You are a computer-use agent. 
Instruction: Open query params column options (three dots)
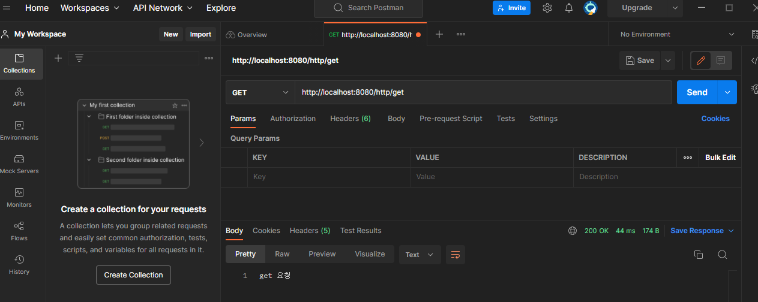(x=688, y=158)
